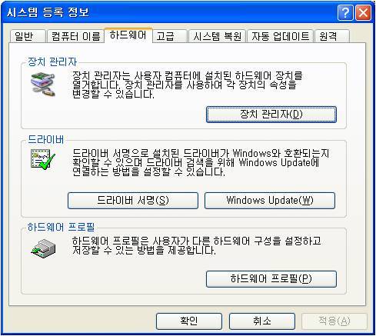Select the 하드웨어 tab
Screen dimensions: 376x336
click(x=128, y=35)
